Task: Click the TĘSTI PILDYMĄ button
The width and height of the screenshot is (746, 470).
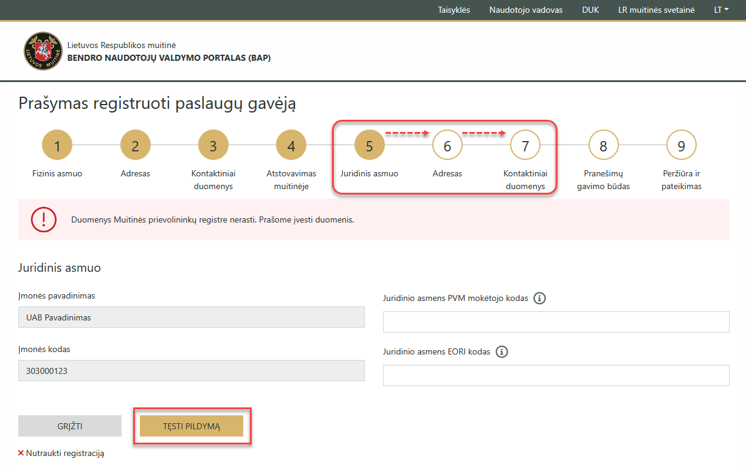Action: pyautogui.click(x=192, y=426)
